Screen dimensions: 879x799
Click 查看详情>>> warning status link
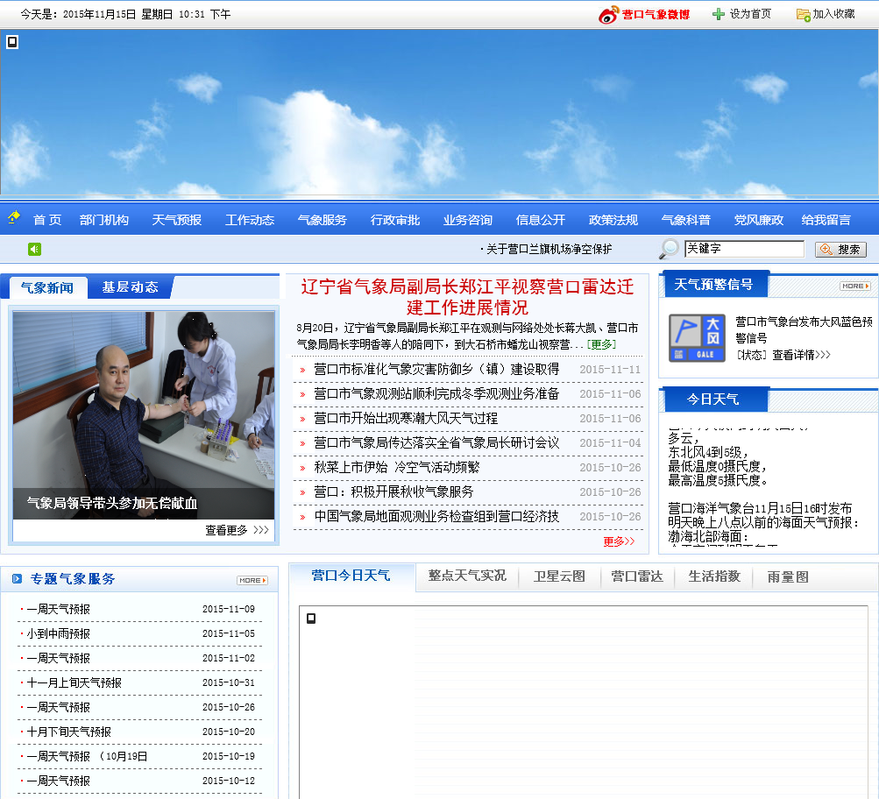point(801,355)
